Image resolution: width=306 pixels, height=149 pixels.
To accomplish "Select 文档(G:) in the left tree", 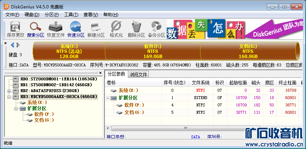I will [x=44, y=120].
